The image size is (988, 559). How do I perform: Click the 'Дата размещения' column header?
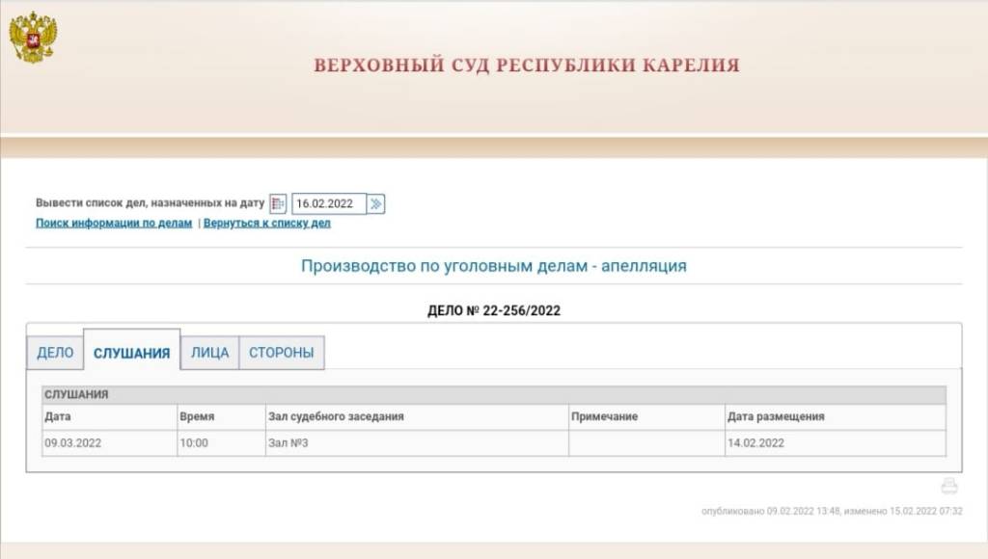[775, 416]
